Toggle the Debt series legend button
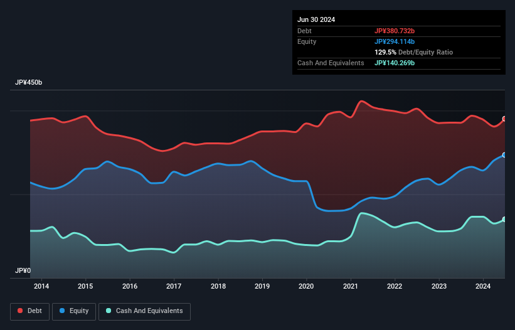 30,311
